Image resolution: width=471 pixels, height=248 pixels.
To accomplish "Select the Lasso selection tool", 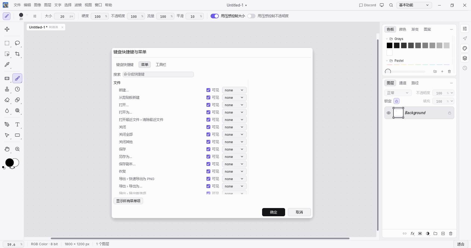I will coord(18,43).
